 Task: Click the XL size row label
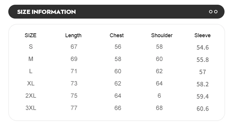point(31,84)
